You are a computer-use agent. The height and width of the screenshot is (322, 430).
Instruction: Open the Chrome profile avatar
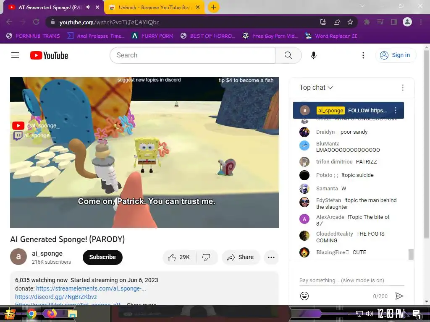pos(407,22)
